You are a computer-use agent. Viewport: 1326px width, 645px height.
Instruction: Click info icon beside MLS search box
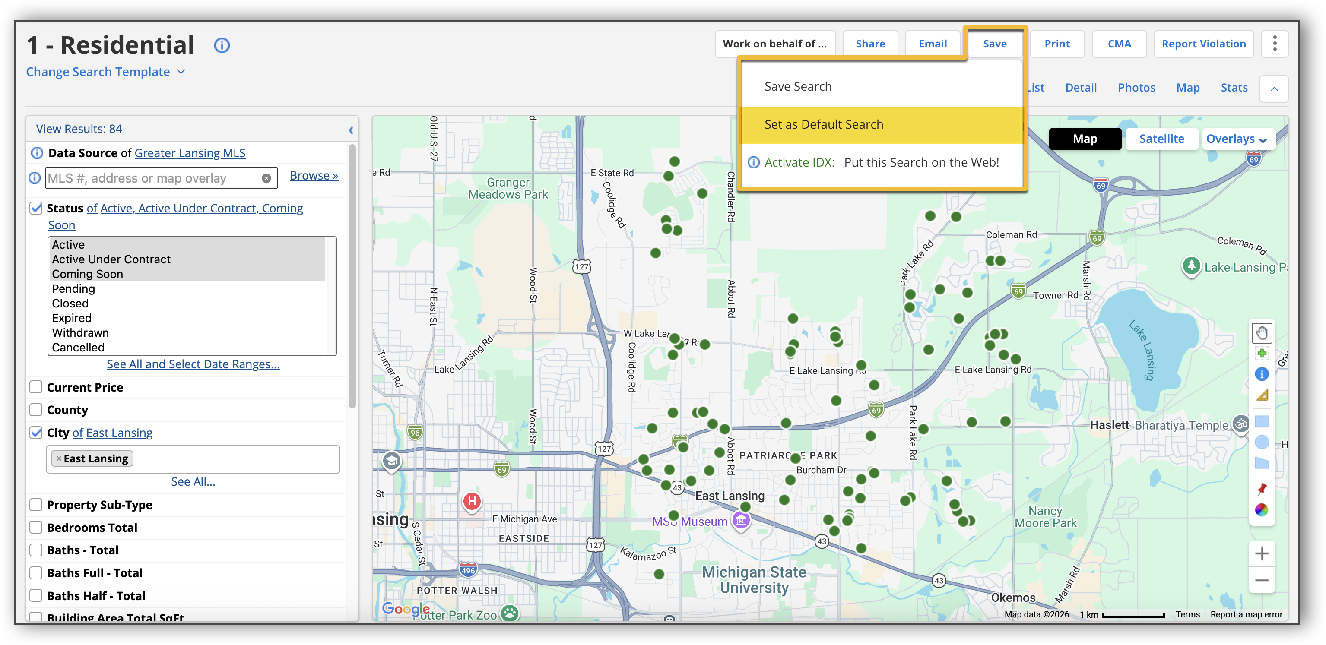click(x=35, y=178)
